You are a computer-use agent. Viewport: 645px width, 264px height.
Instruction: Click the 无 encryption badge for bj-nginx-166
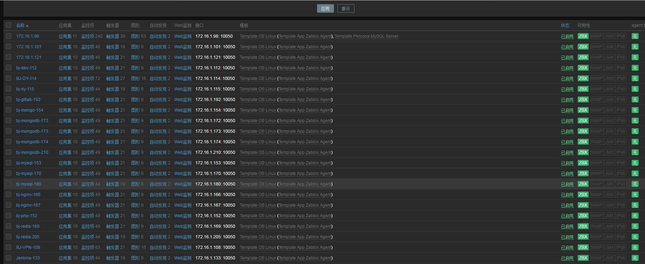pyautogui.click(x=635, y=195)
